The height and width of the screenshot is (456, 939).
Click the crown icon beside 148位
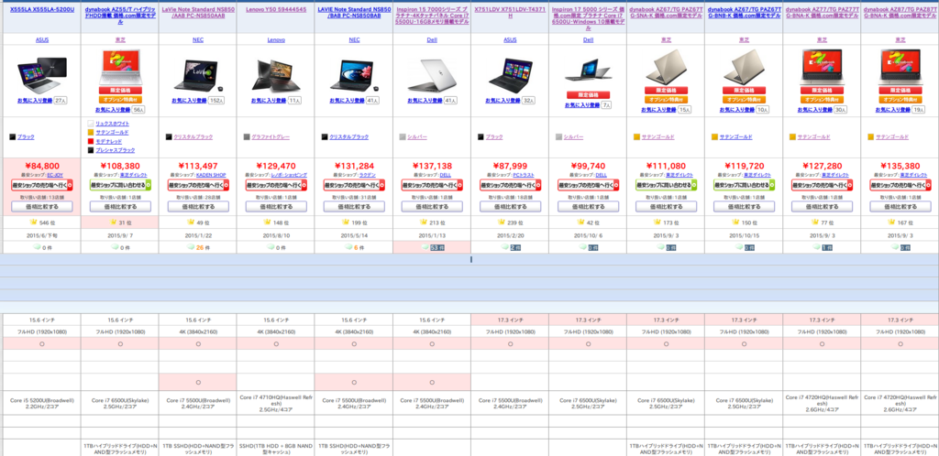pyautogui.click(x=267, y=223)
